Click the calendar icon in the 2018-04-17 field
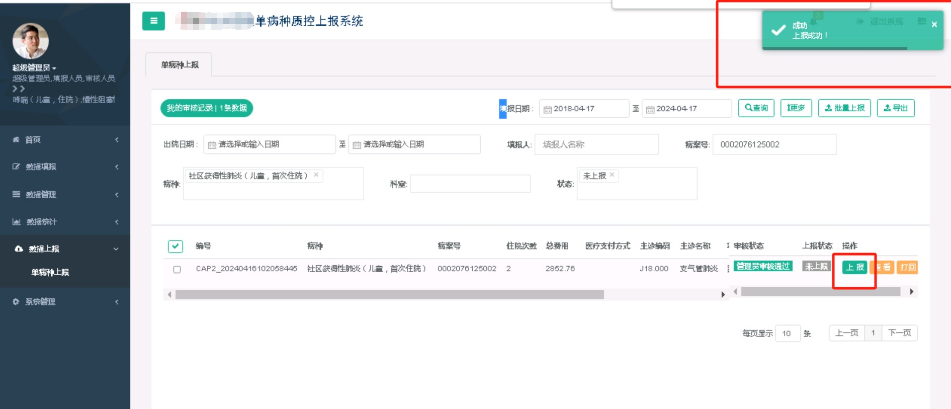951x409 pixels. (548, 109)
